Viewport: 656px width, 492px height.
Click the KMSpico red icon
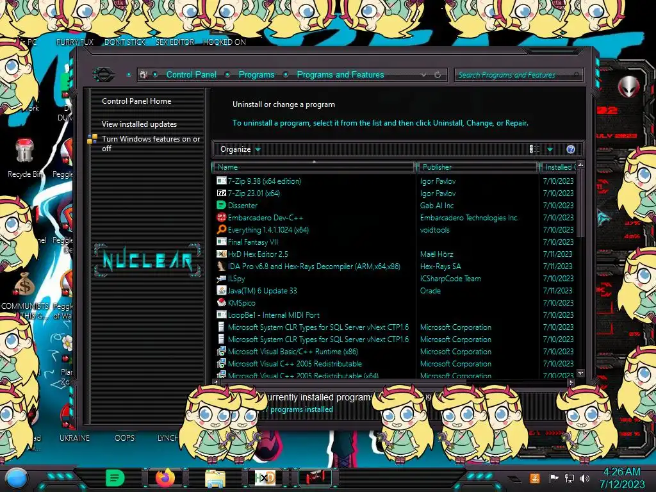[221, 302]
